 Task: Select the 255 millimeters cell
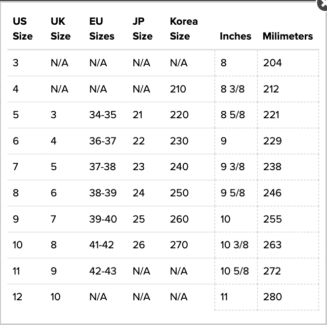coord(272,219)
